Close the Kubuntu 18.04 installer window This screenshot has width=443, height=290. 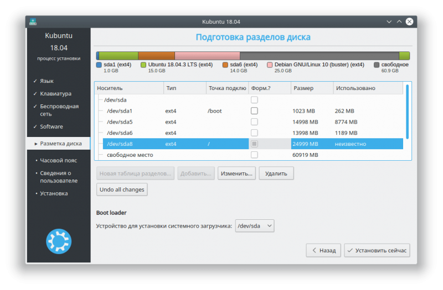pyautogui.click(x=409, y=22)
